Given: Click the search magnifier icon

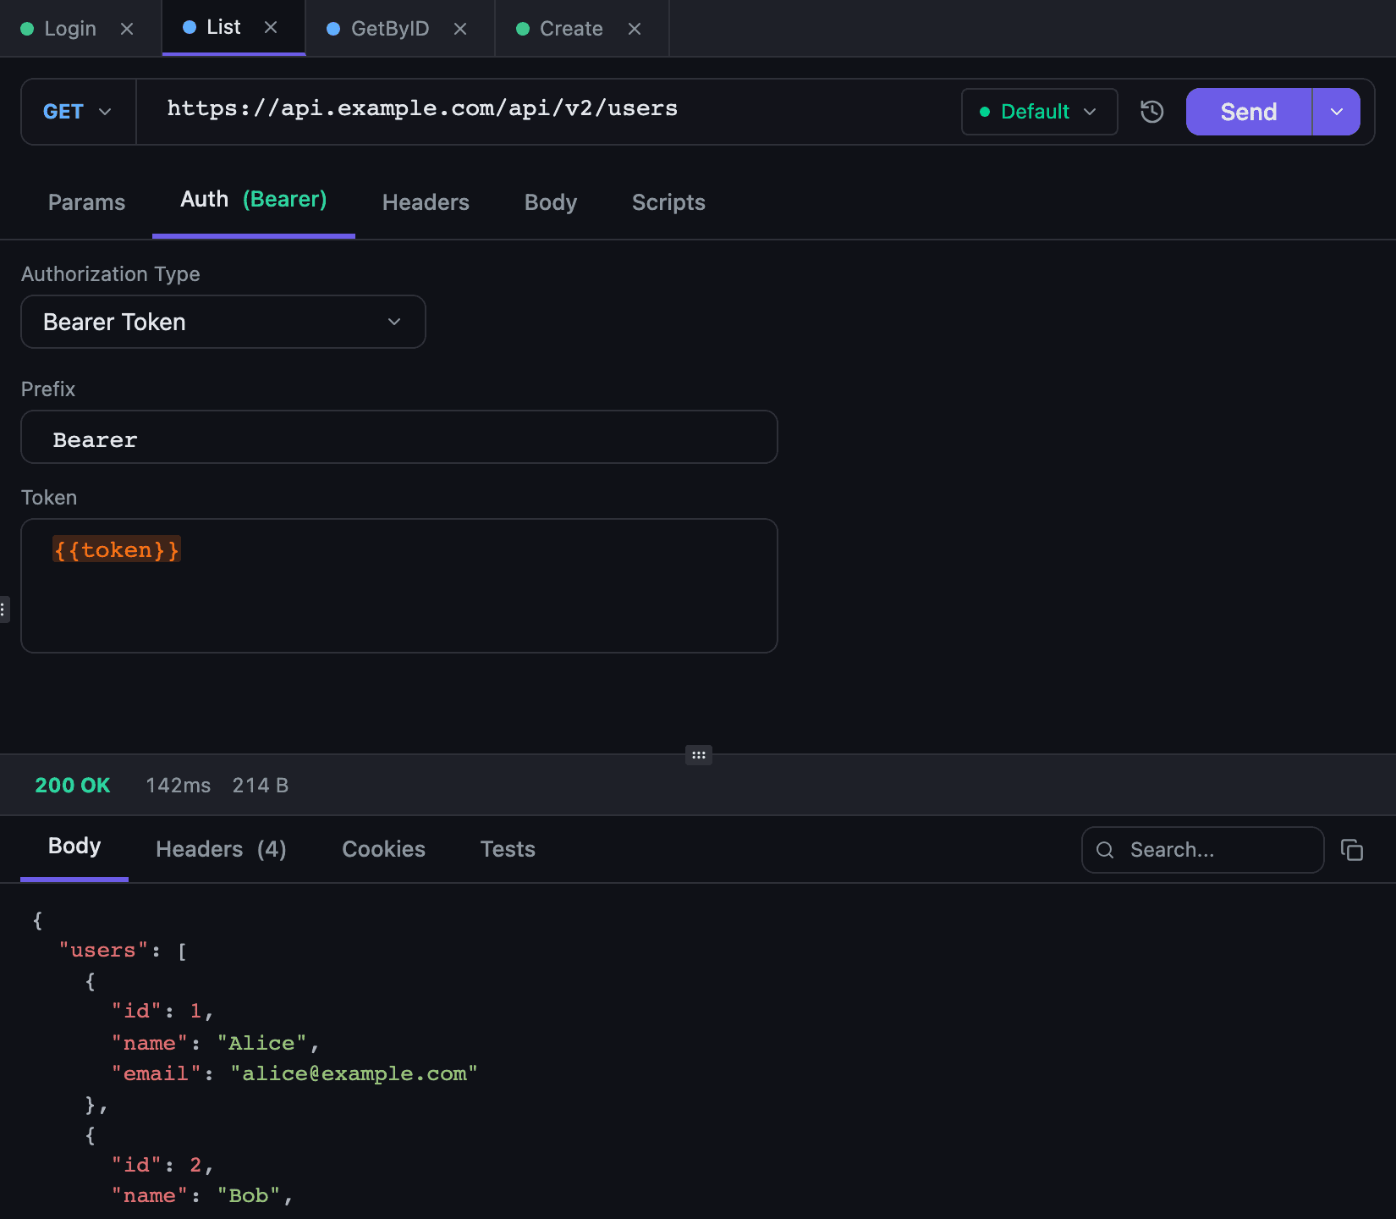Looking at the screenshot, I should click(1105, 850).
